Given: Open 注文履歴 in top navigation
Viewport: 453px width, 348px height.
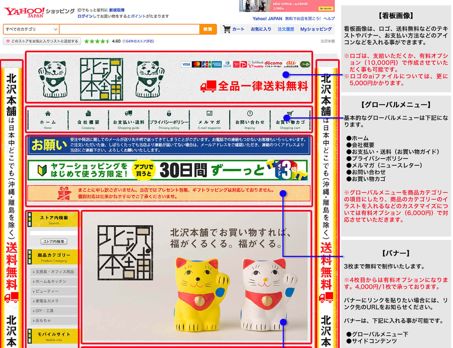Looking at the screenshot, I should pos(286,29).
